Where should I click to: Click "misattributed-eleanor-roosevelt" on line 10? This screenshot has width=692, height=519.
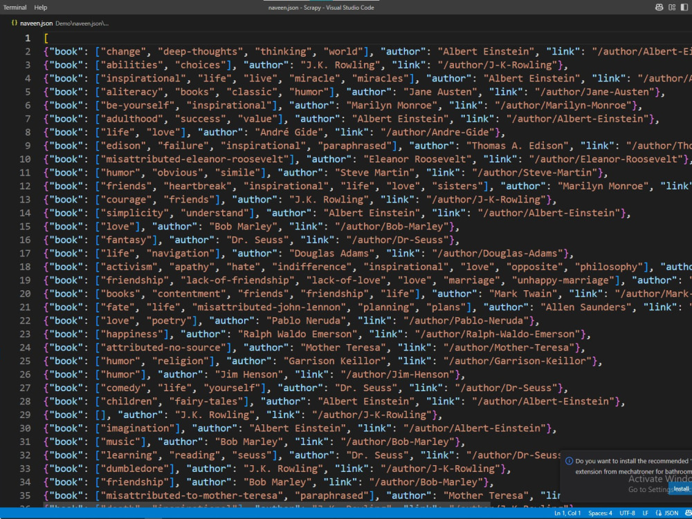coord(194,159)
